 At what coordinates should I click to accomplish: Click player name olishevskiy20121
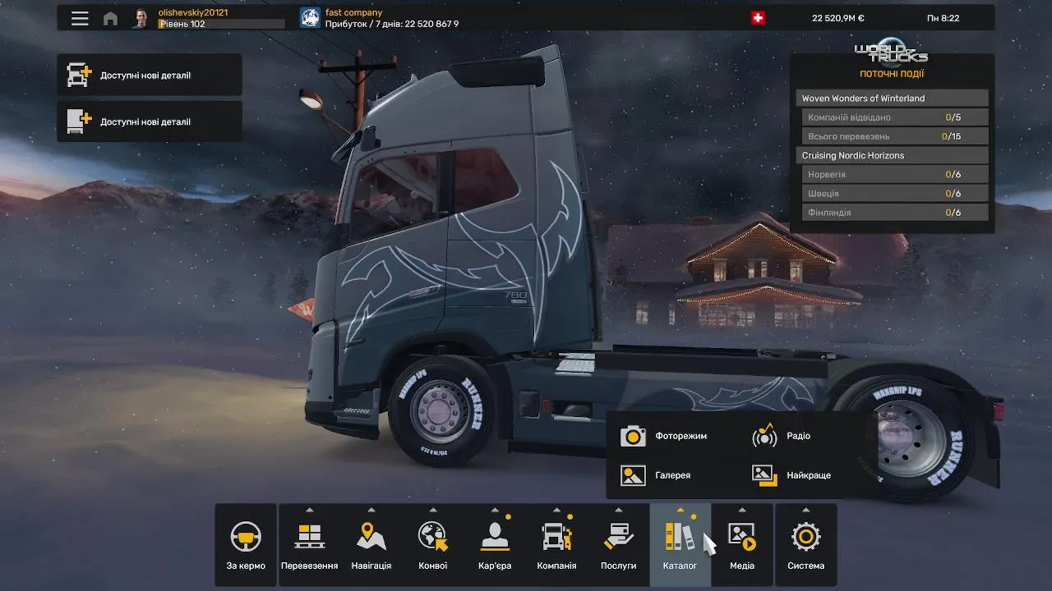[x=193, y=12]
